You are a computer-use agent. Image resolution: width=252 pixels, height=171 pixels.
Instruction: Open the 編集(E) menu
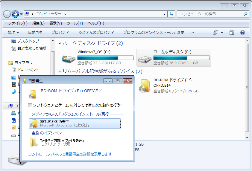pos(38,23)
